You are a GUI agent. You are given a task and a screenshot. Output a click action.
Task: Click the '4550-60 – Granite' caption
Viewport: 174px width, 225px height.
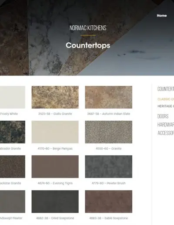(109, 149)
